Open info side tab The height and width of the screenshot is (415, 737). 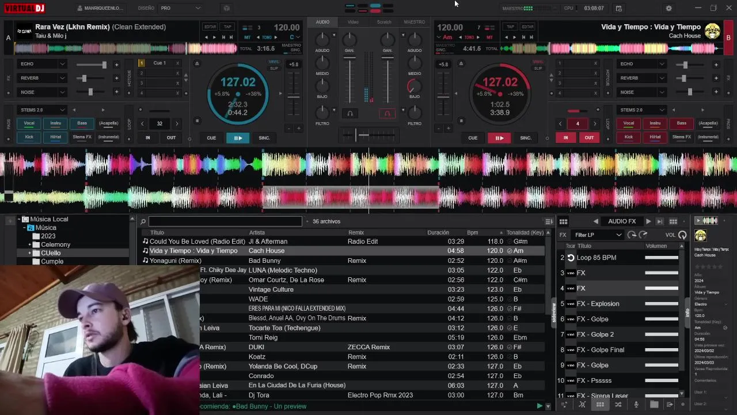coord(687,312)
